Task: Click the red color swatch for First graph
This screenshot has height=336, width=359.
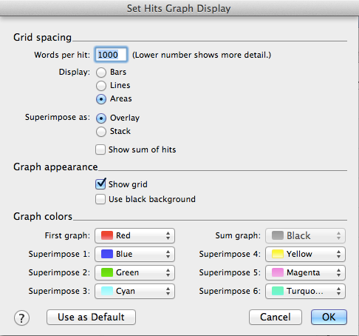Action: tap(107, 235)
